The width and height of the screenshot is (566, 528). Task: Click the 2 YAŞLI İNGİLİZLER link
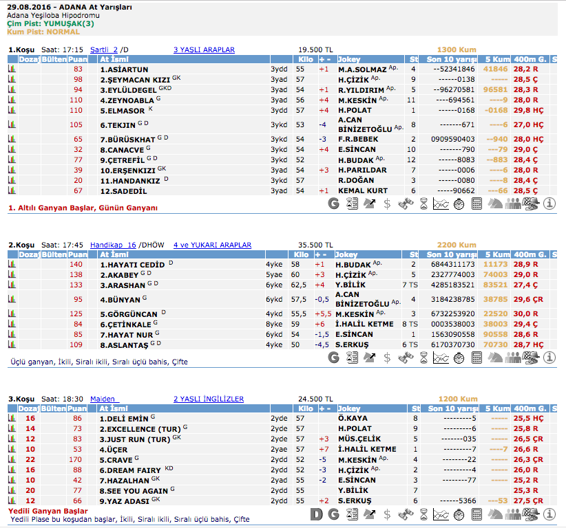click(208, 399)
